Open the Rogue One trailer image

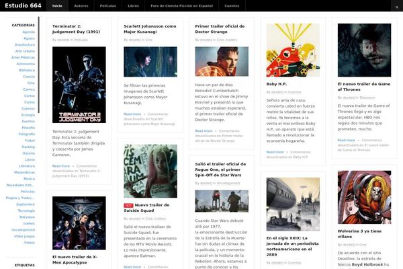coord(222,201)
